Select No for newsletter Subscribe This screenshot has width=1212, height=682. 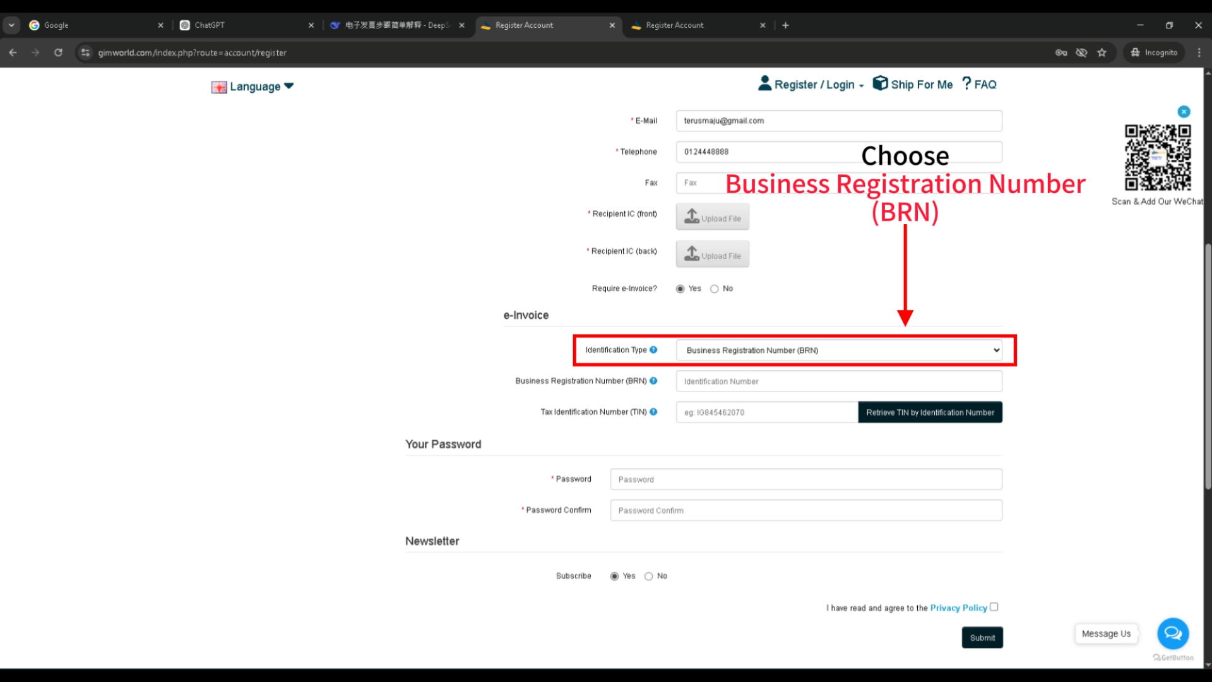[648, 577]
